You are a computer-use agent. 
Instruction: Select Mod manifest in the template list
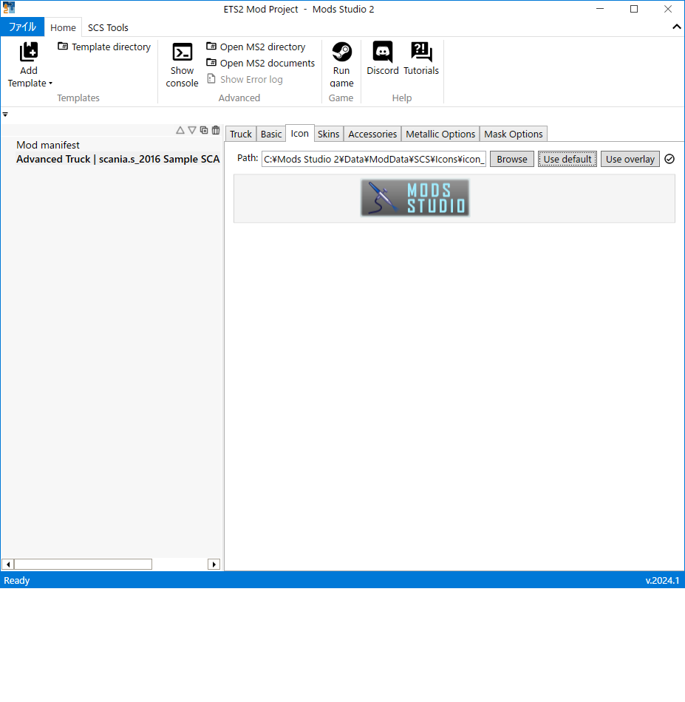pyautogui.click(x=48, y=145)
